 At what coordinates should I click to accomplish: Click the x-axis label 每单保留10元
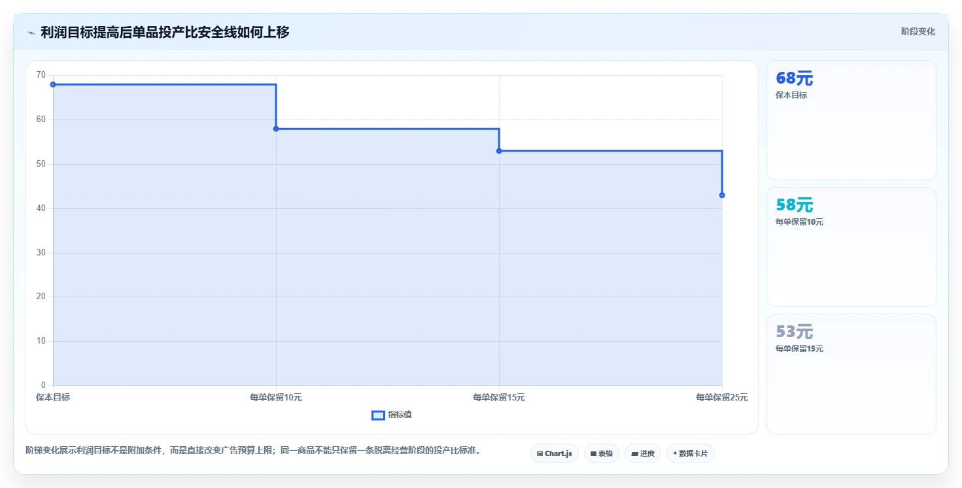(276, 397)
